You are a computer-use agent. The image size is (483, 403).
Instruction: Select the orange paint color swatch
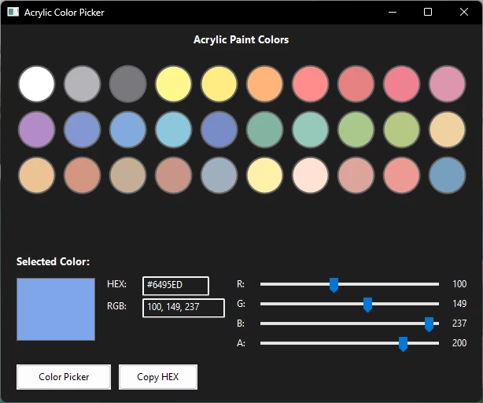click(x=264, y=83)
